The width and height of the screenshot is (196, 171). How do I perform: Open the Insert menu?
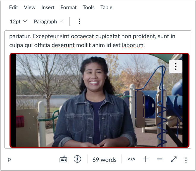click(48, 7)
